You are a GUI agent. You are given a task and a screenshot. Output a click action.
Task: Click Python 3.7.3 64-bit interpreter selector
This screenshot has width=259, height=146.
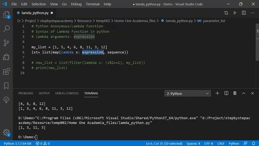17,143
